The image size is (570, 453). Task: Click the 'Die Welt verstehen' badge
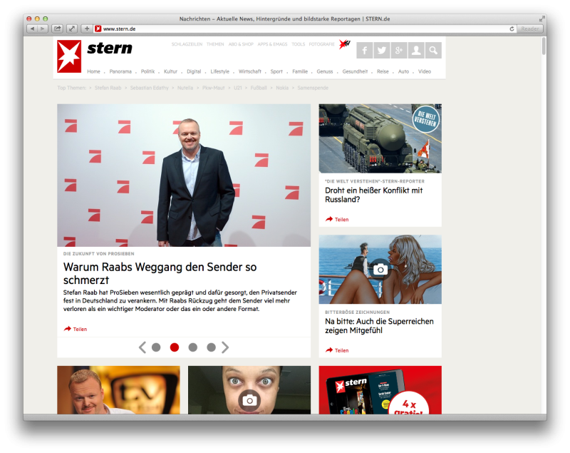click(x=425, y=119)
